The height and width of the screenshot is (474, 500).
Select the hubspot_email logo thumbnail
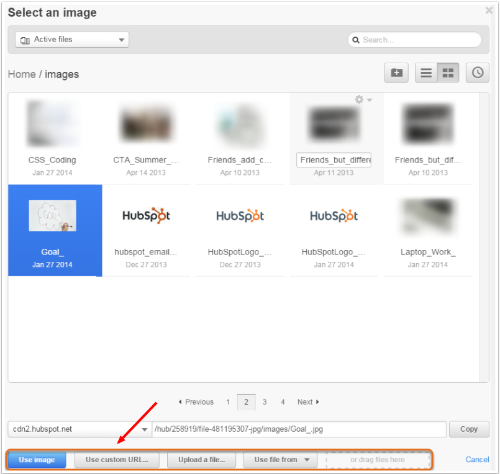point(147,216)
